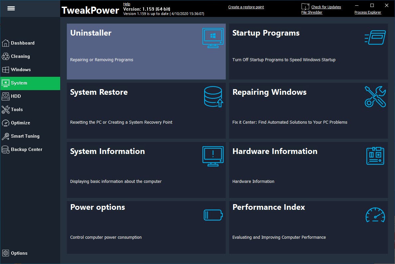The width and height of the screenshot is (395, 264).
Task: Click the Help link
Action: [126, 4]
